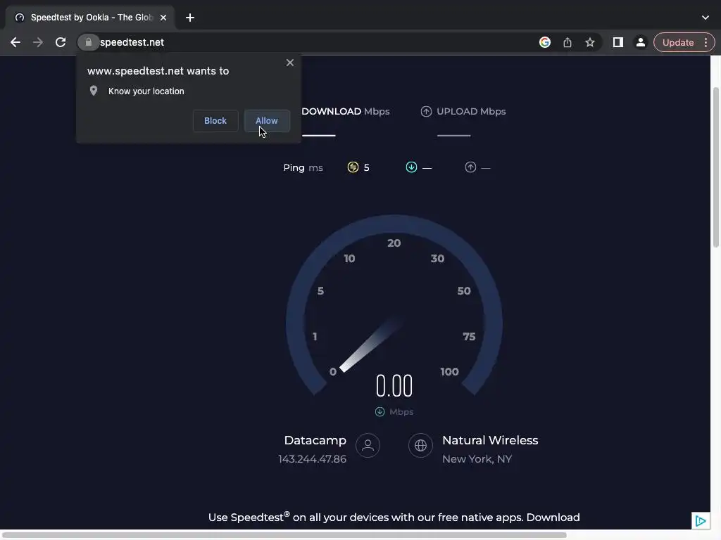
Task: Click the AdChoices icon at bottom right
Action: (701, 521)
